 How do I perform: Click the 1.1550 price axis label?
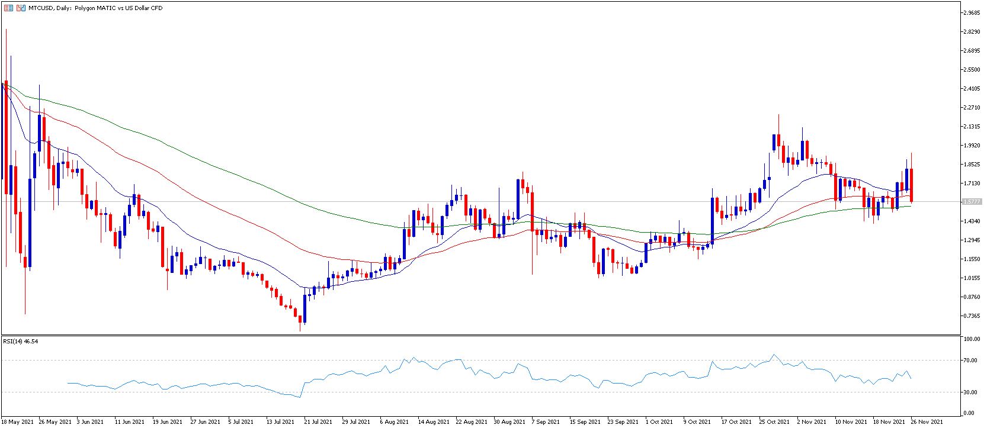tap(972, 259)
